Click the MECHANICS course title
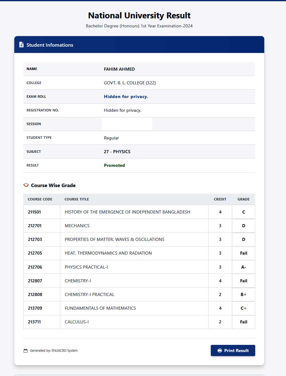This screenshot has height=376, width=286. pyautogui.click(x=77, y=226)
